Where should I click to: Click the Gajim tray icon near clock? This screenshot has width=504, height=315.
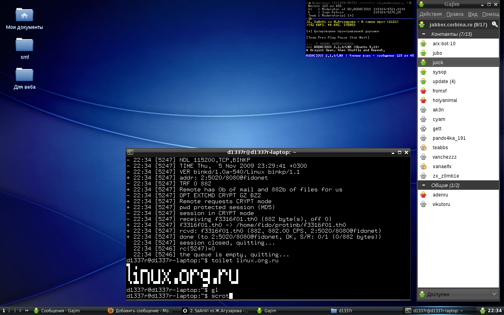click(x=482, y=311)
